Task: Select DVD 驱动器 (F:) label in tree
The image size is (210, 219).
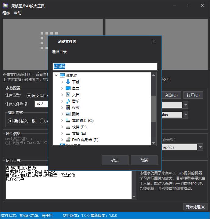Action: pyautogui.click(x=85, y=140)
